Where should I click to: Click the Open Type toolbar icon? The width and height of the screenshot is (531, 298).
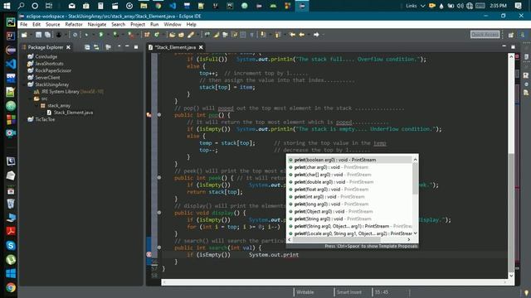click(172, 35)
